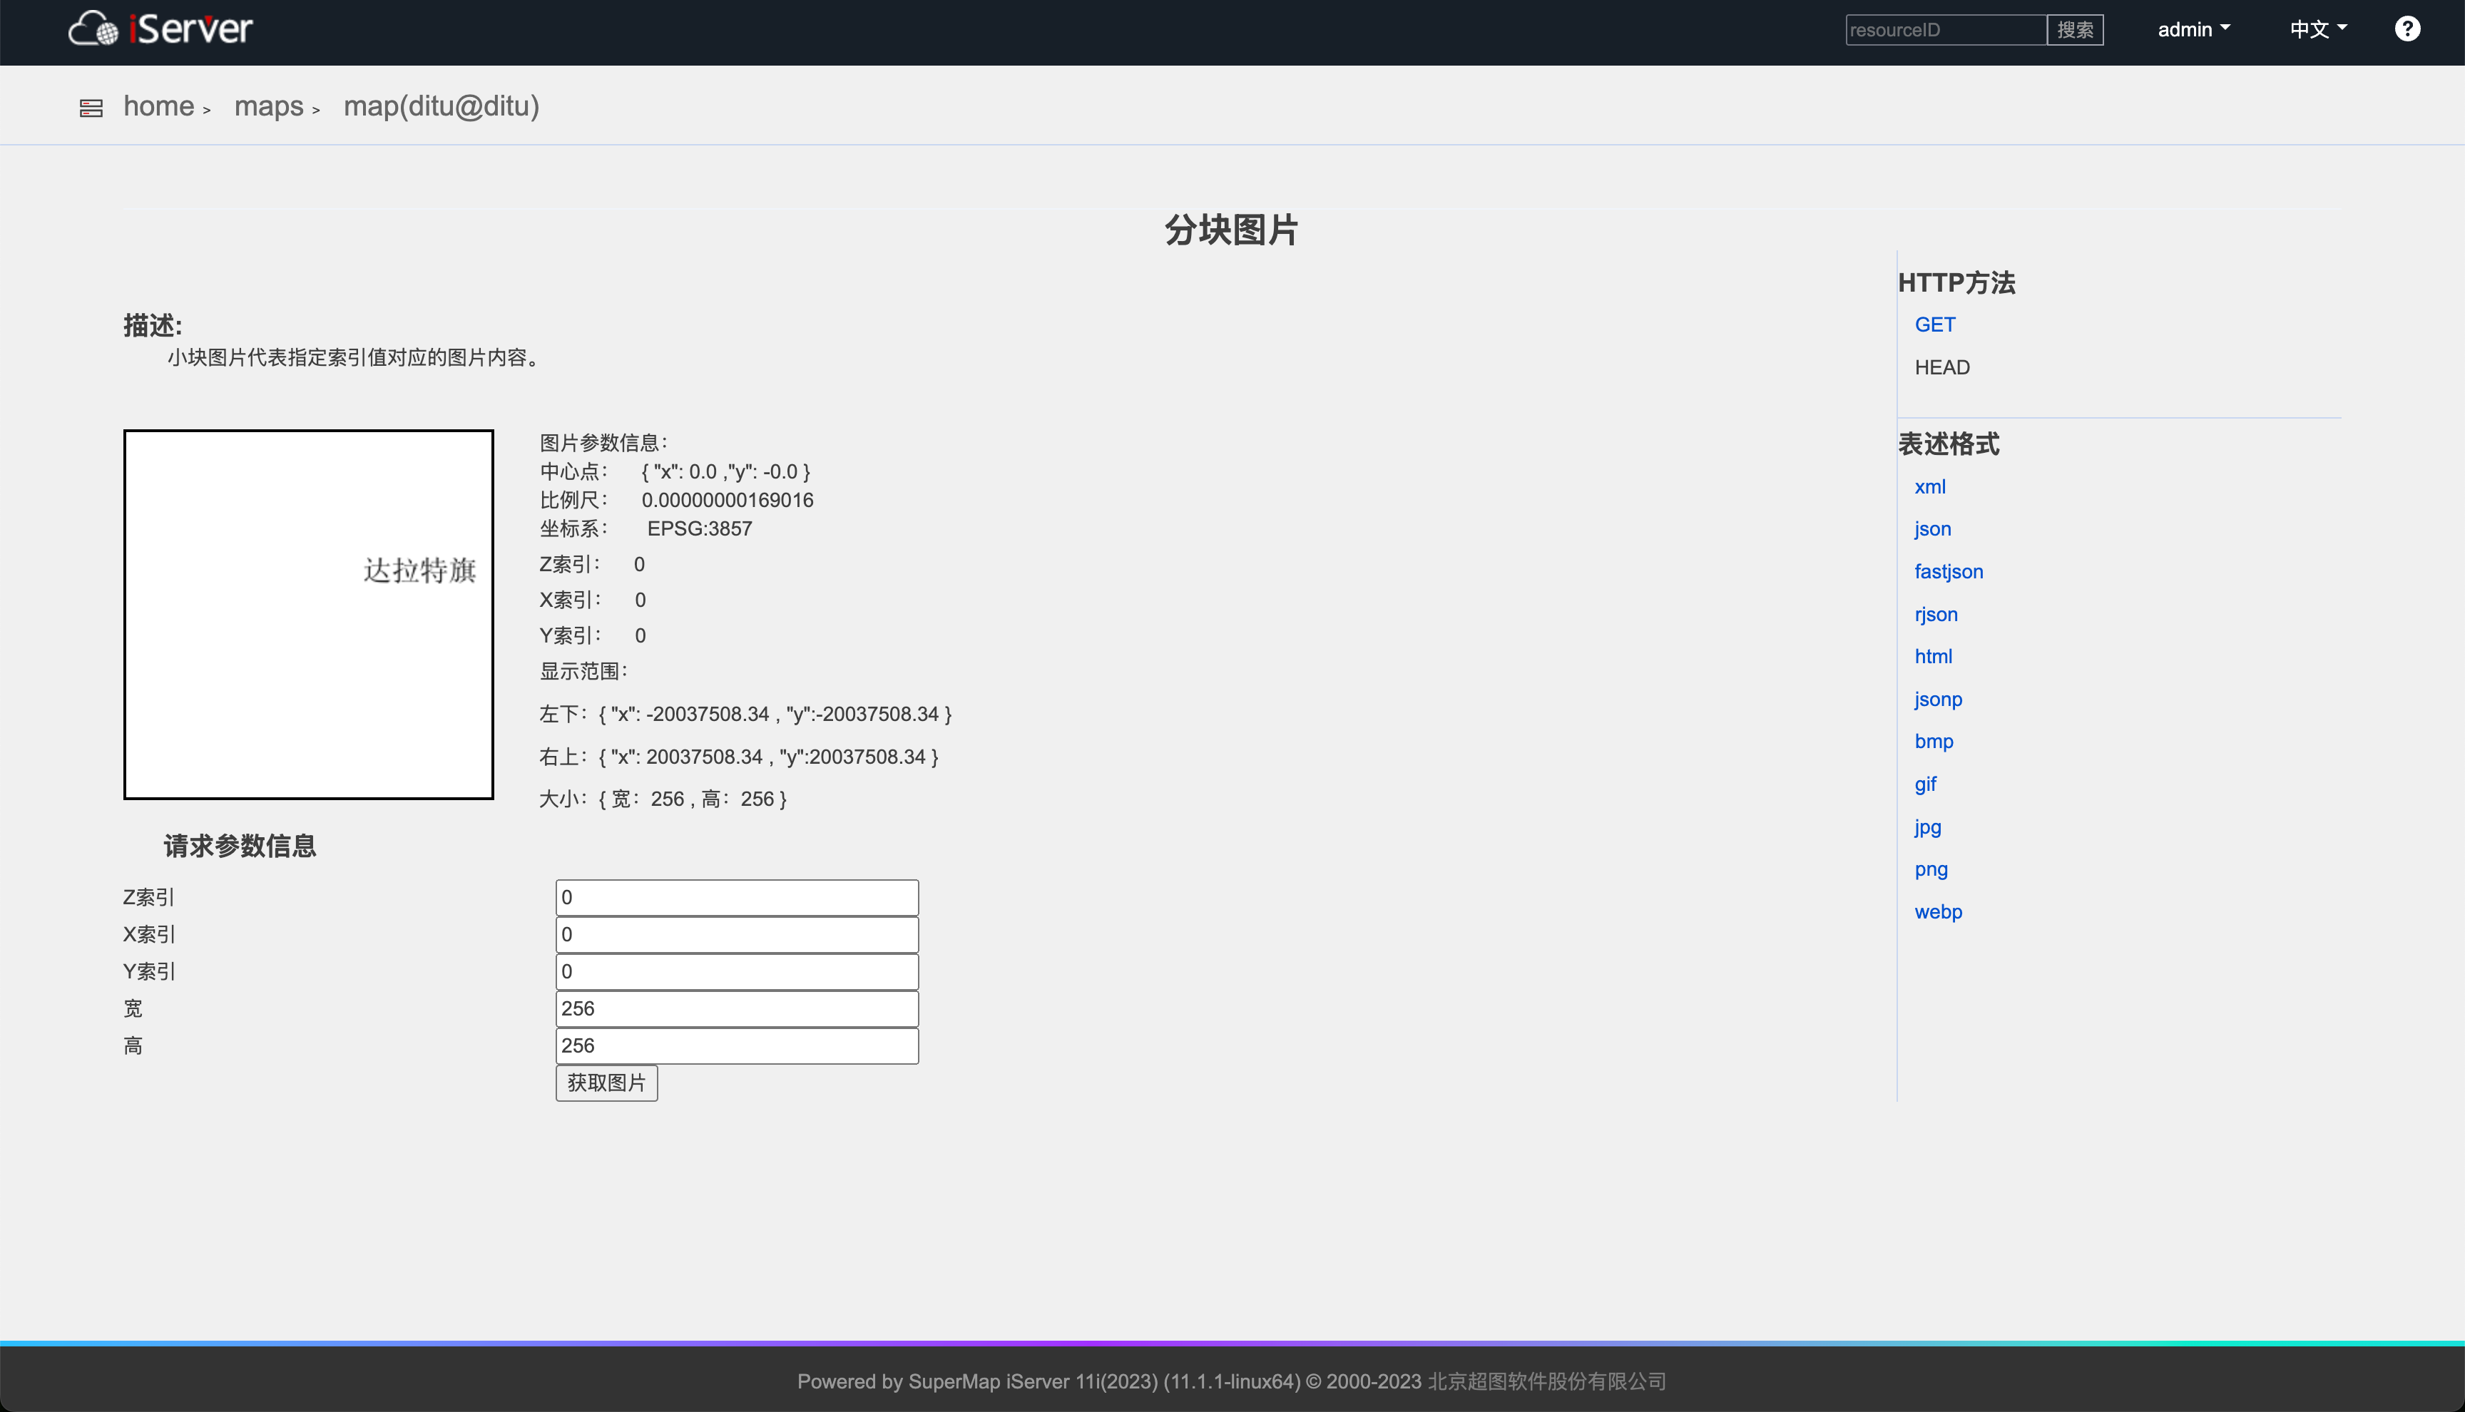The width and height of the screenshot is (2465, 1412).
Task: Open map(ditu@ditu) breadcrumb
Action: [442, 106]
